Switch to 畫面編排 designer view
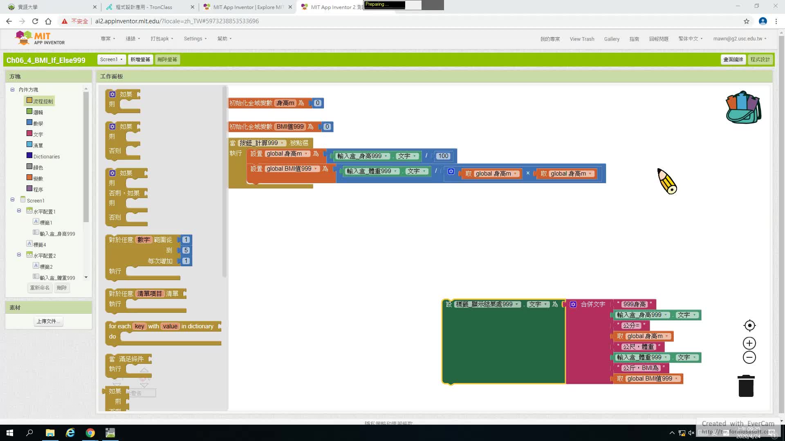This screenshot has height=441, width=785. pos(733,60)
